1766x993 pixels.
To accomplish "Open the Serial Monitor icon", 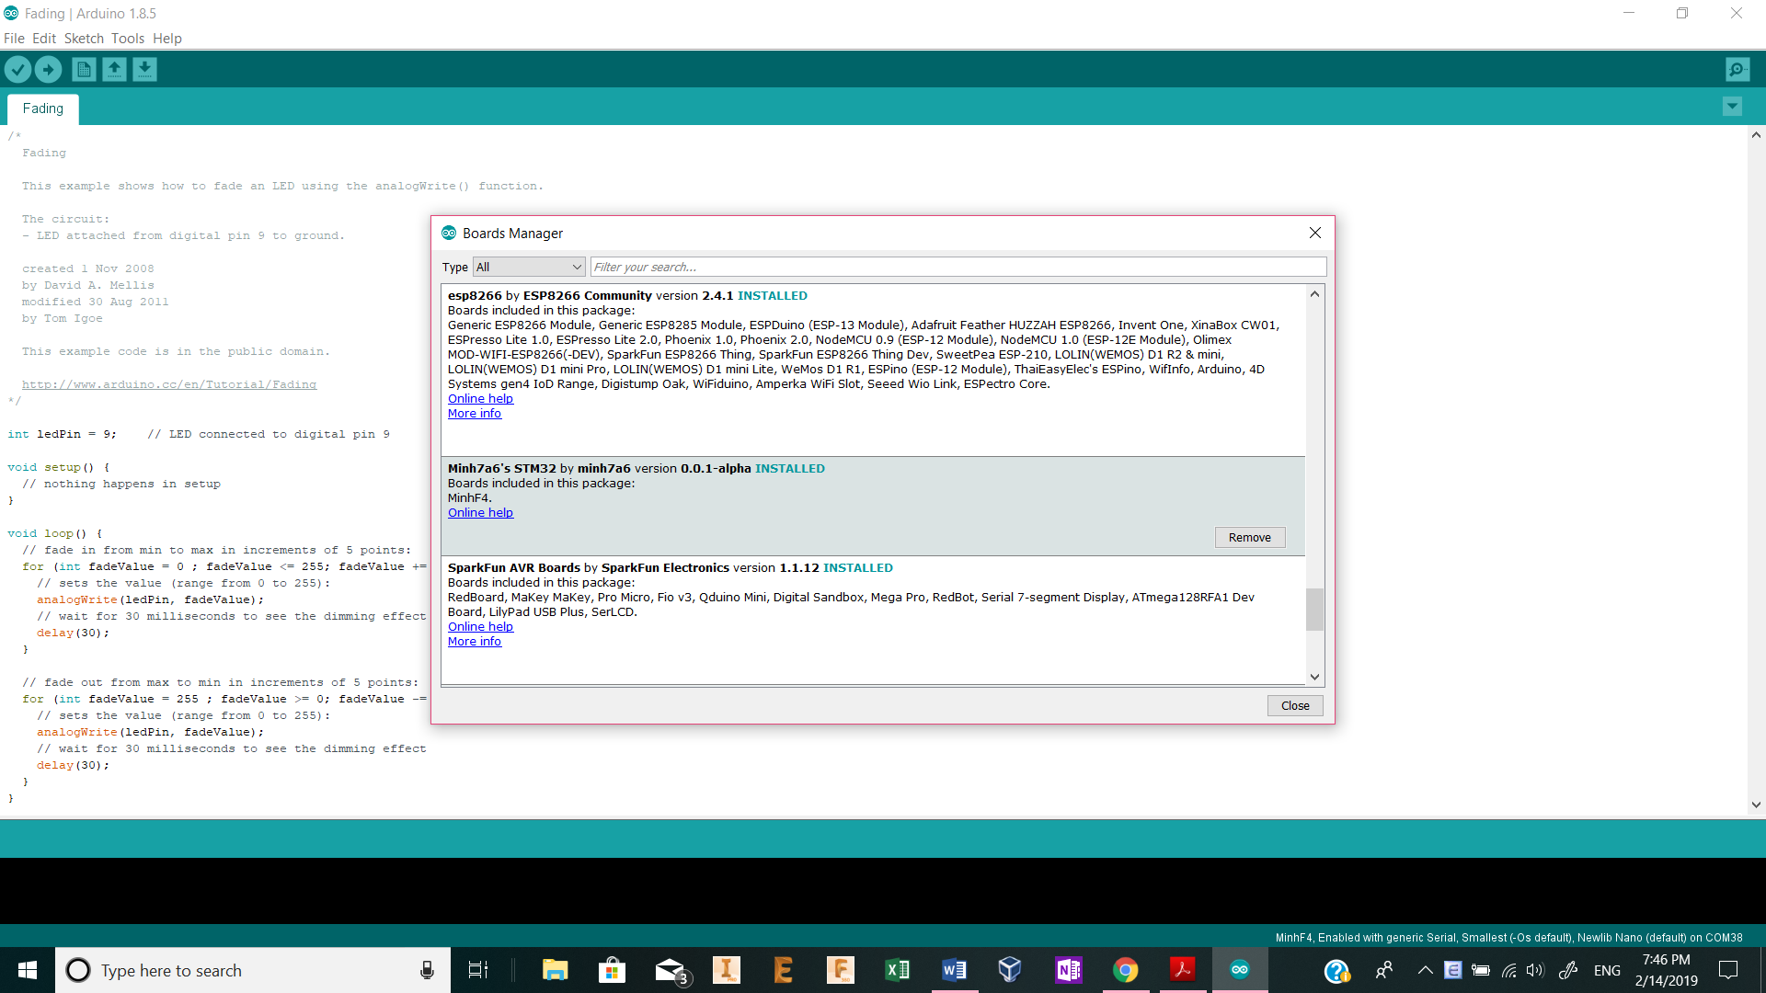I will [1737, 69].
